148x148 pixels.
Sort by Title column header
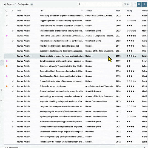(41, 11)
